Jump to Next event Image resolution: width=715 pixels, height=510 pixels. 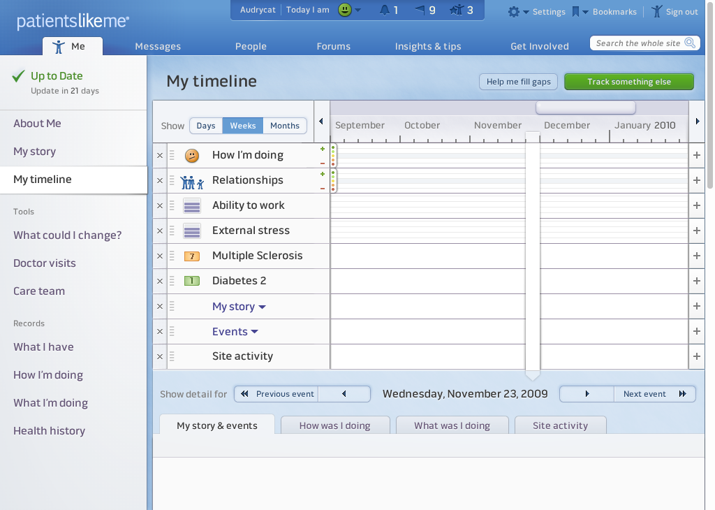coord(654,393)
